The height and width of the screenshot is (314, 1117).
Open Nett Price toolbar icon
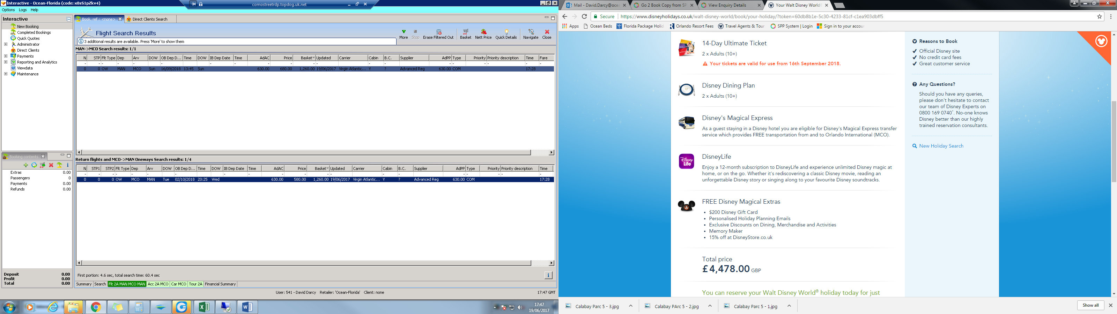point(483,34)
